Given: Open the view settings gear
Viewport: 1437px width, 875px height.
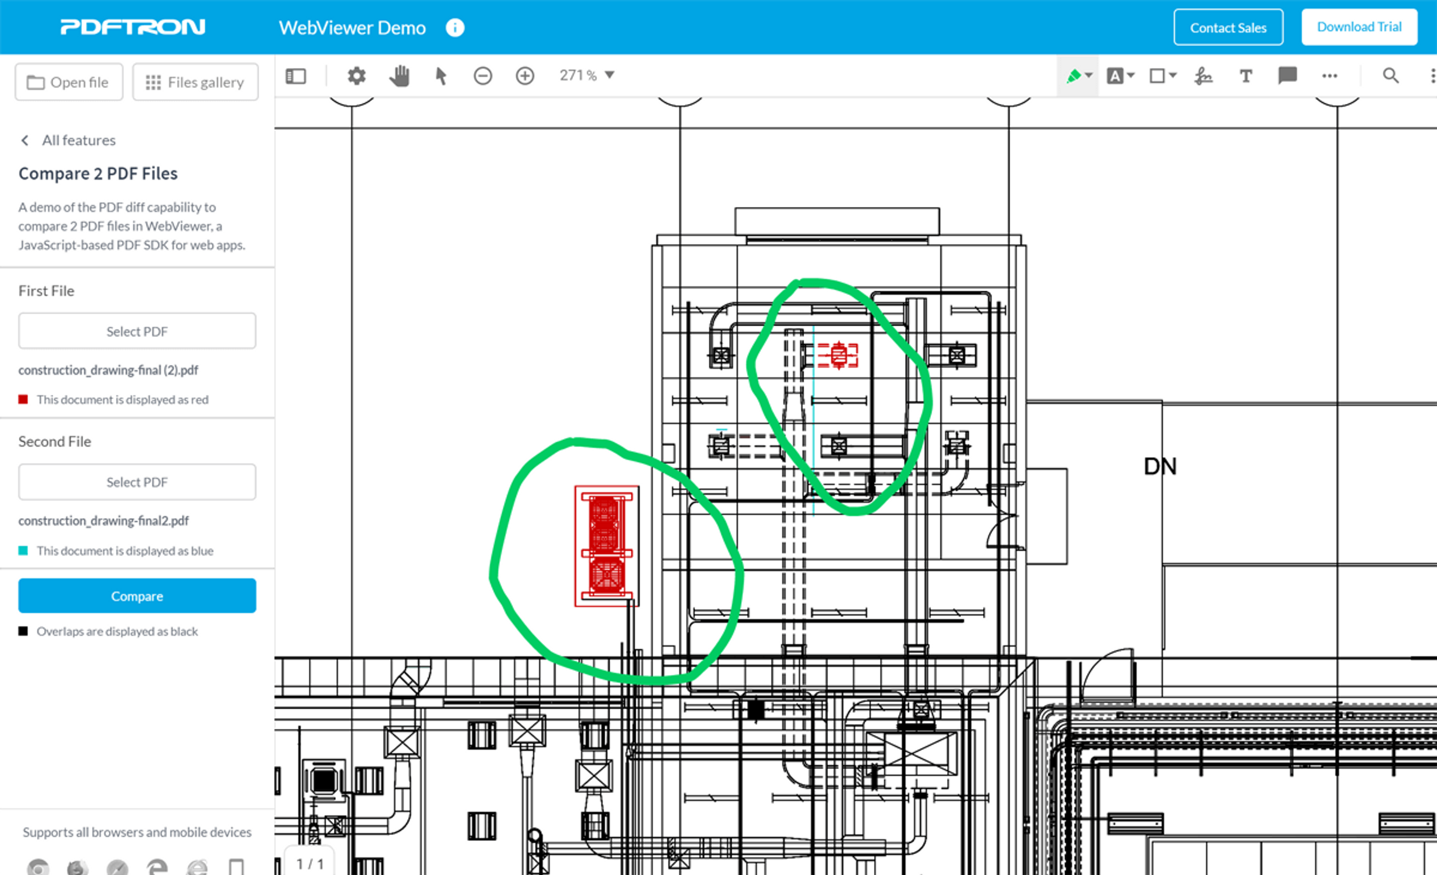Looking at the screenshot, I should point(356,76).
